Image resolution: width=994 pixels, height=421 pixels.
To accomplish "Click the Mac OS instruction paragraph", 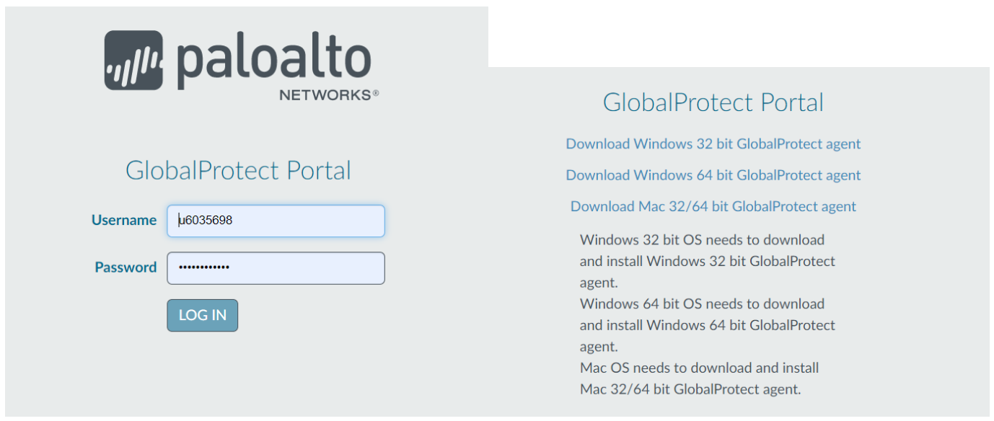I will 698,378.
